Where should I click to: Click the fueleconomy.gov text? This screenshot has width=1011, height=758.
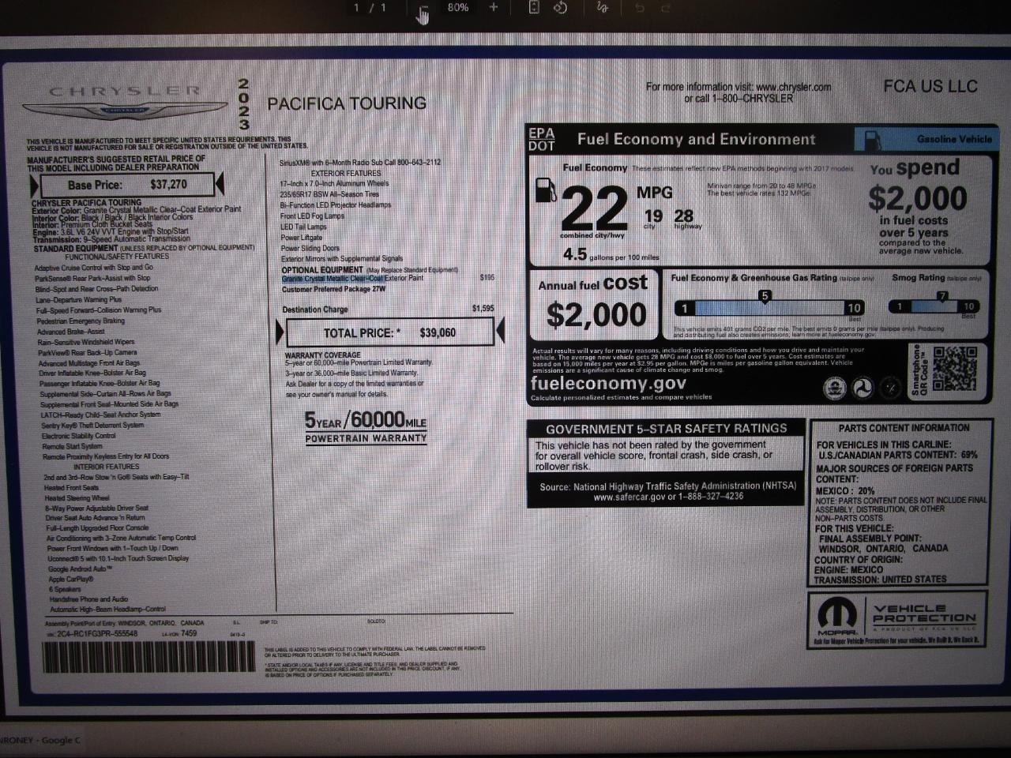tap(608, 384)
